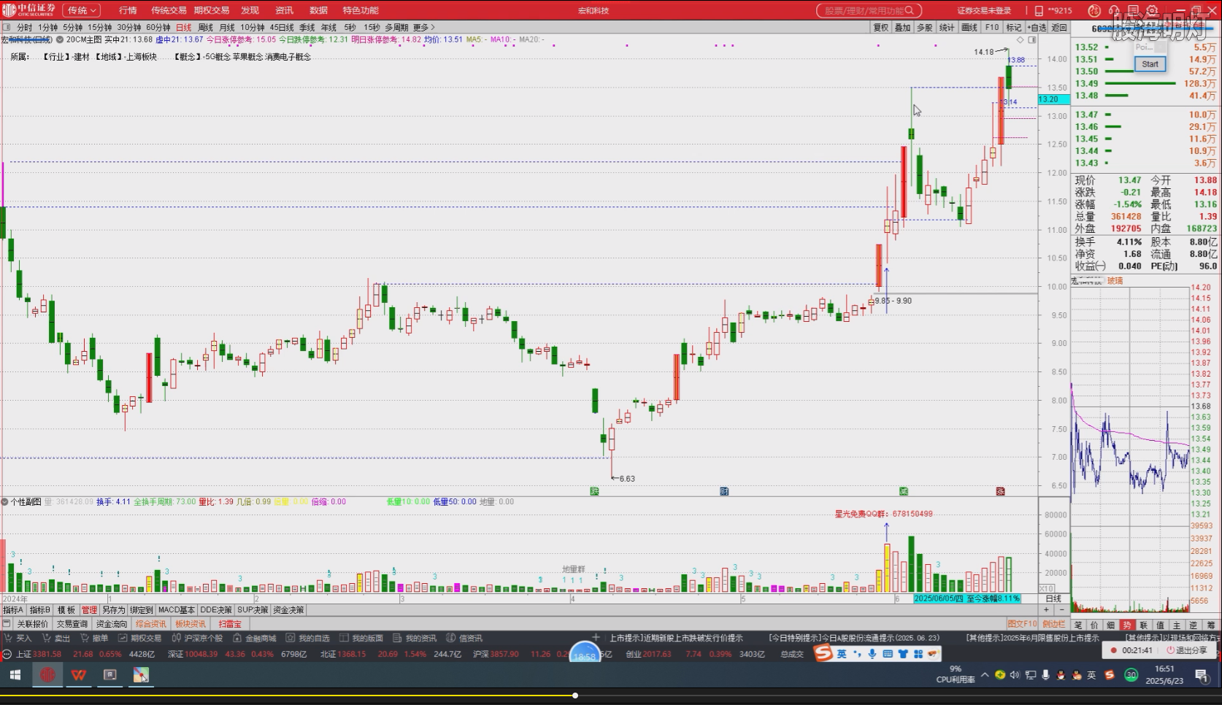Click the red 福 coin icon

click(x=1094, y=10)
